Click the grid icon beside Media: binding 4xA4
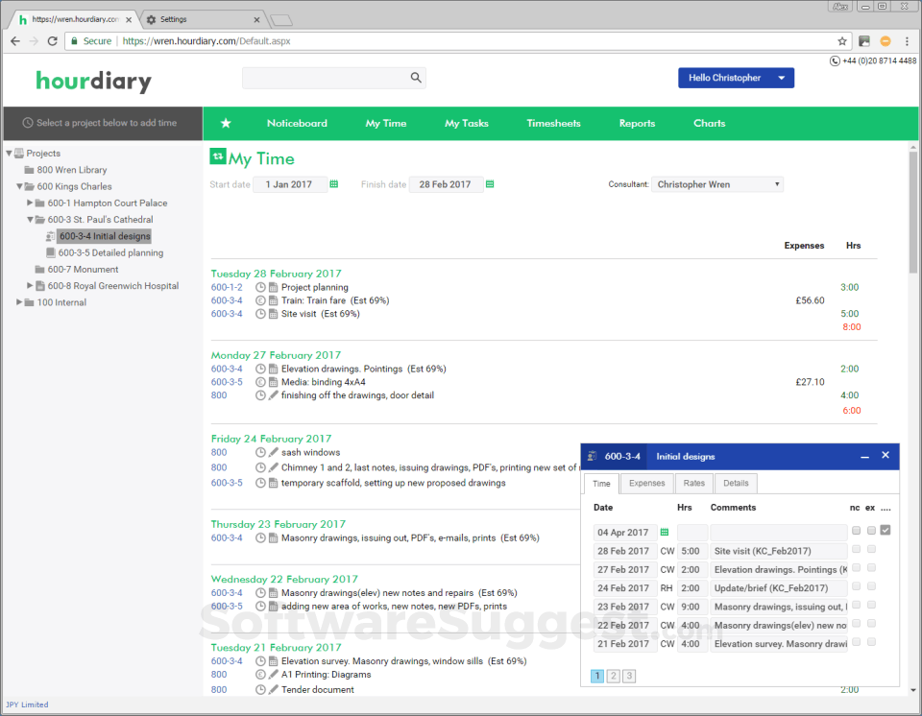This screenshot has height=716, width=922. (x=274, y=382)
